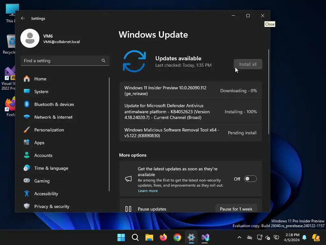Click the Windows Update sync arrows icon
Viewport: 326px width, 245px height.
click(x=134, y=61)
